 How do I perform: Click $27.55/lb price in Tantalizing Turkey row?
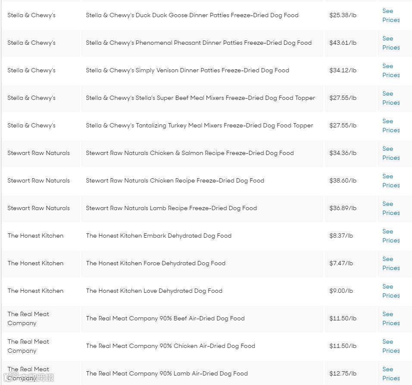pyautogui.click(x=343, y=125)
